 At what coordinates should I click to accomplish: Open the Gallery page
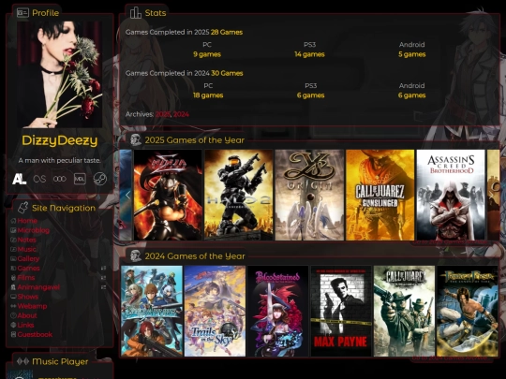tap(28, 258)
